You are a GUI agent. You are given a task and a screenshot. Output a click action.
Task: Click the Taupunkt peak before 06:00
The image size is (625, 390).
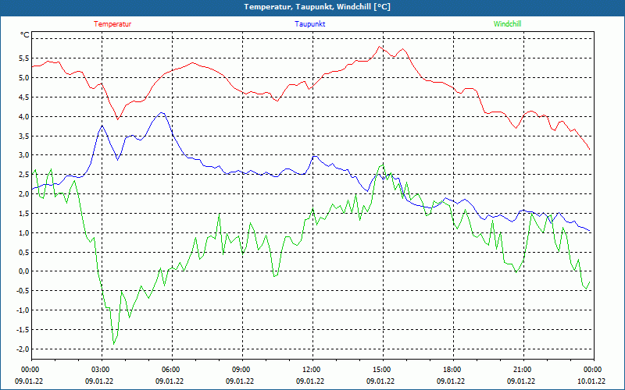tap(162, 113)
